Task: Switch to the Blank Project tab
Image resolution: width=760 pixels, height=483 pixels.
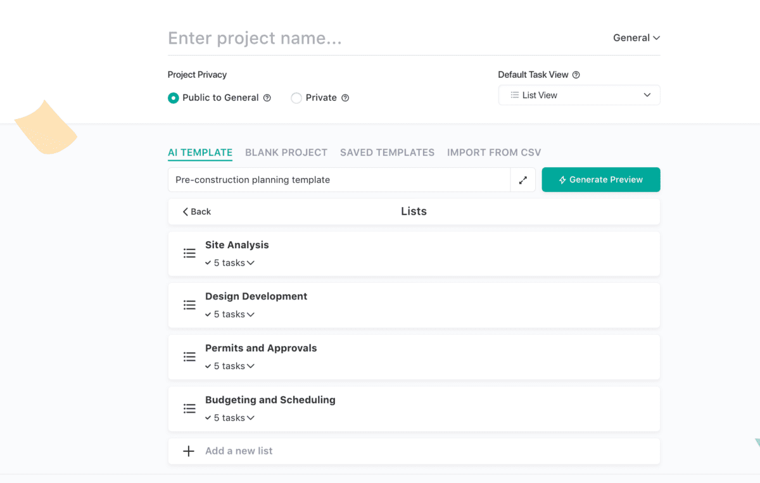Action: pos(286,153)
